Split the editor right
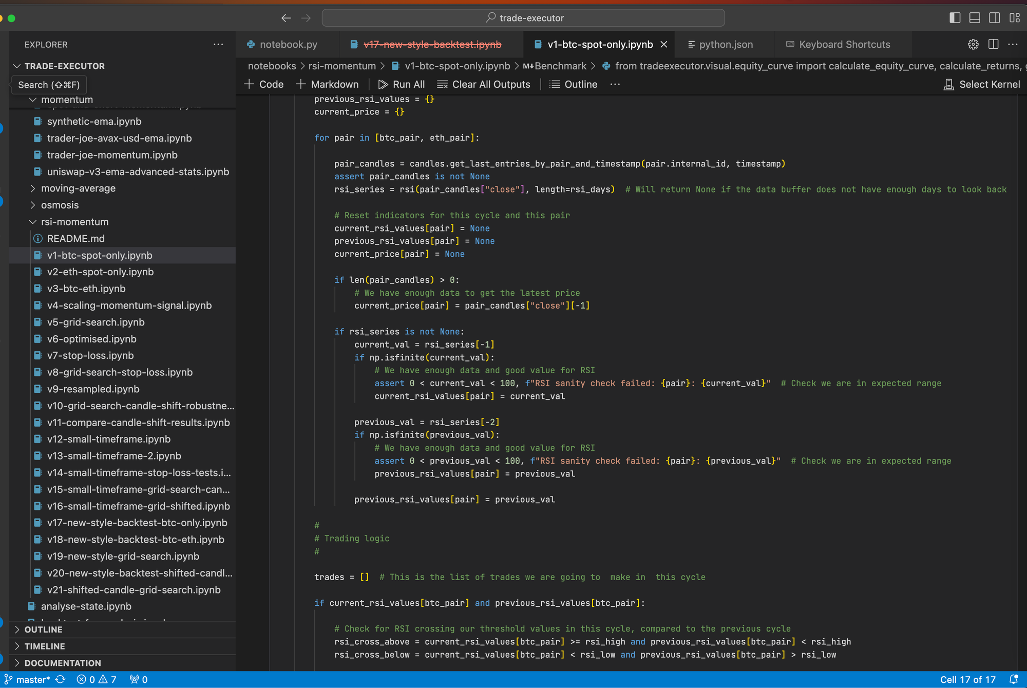This screenshot has height=688, width=1027. click(x=993, y=45)
